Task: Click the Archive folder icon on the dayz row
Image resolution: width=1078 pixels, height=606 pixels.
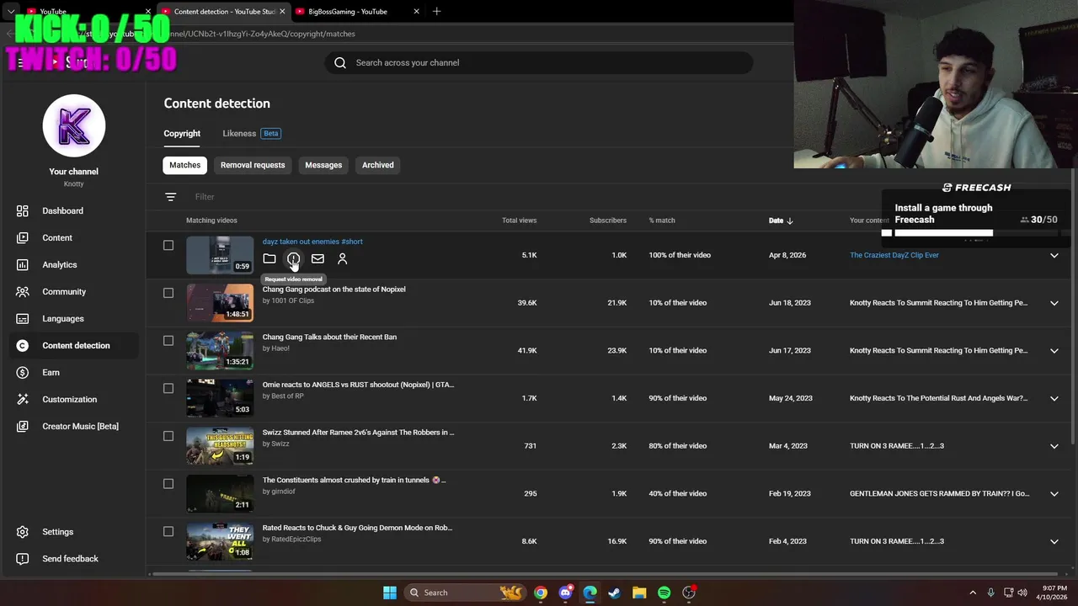Action: click(x=269, y=258)
